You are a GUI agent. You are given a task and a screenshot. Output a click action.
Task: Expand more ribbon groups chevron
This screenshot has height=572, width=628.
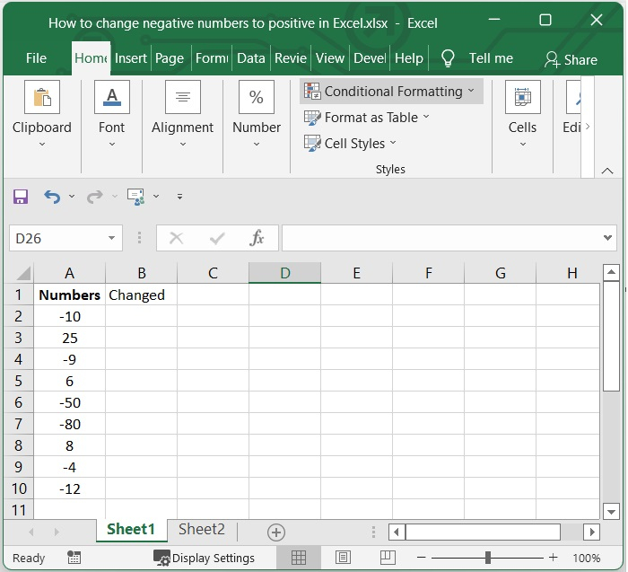(x=588, y=127)
